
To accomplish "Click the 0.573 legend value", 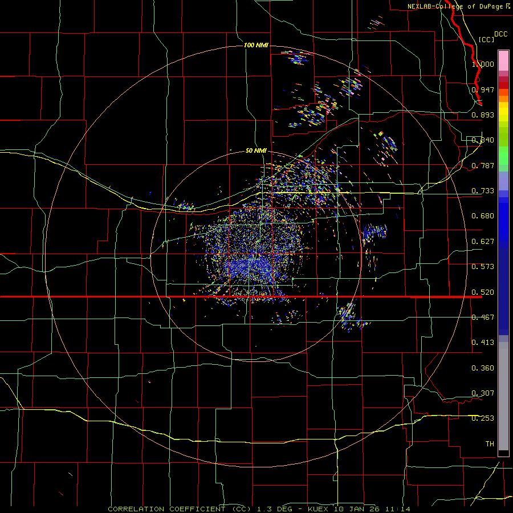I will point(483,267).
